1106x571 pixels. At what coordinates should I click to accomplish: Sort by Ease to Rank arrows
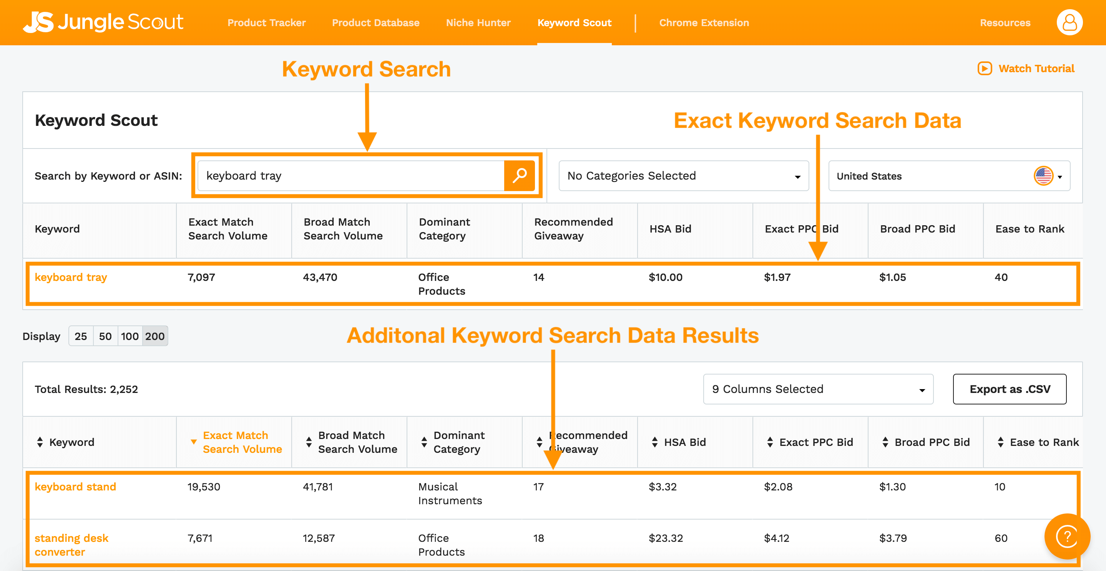pyautogui.click(x=1000, y=442)
